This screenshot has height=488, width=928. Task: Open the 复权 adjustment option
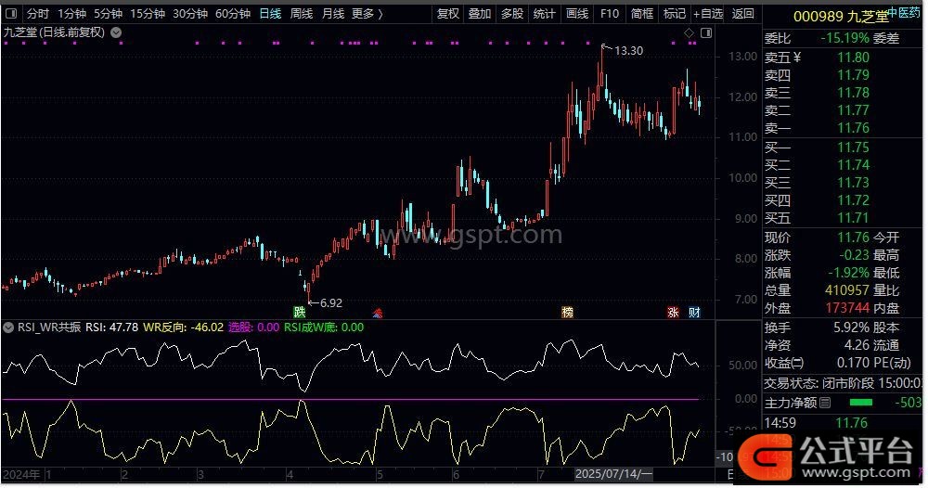[x=448, y=13]
